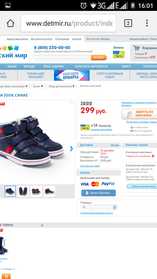This screenshot has width=157, height=279.
Task: Click the orange cart button under related product
Action: pos(5,276)
